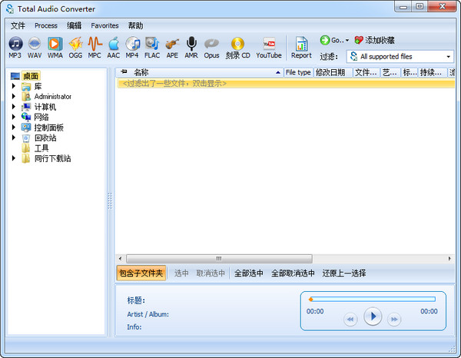
Task: Select the FLAC format icon
Action: 152,48
